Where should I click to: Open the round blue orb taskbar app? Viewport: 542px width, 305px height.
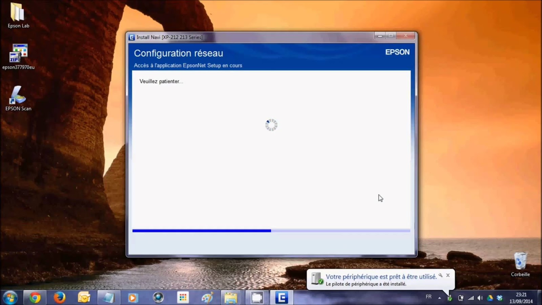coord(158,298)
